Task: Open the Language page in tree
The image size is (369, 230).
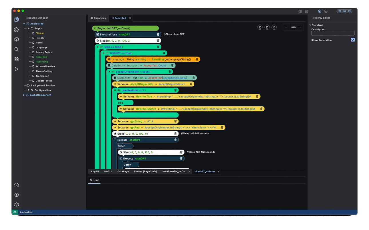Action: pyautogui.click(x=41, y=47)
